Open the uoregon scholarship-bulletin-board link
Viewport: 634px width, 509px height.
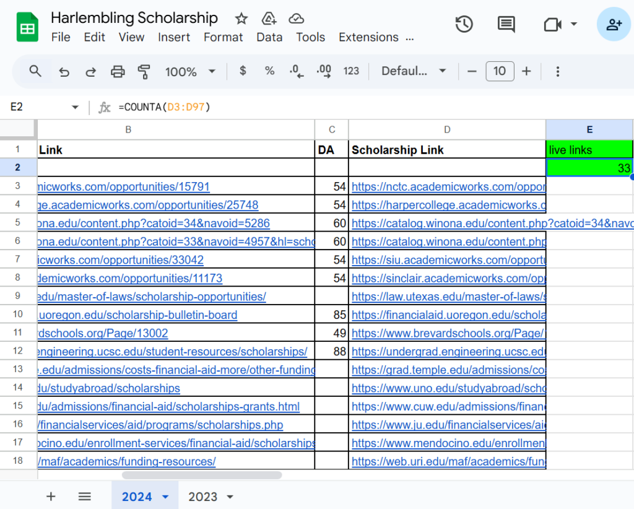(137, 315)
